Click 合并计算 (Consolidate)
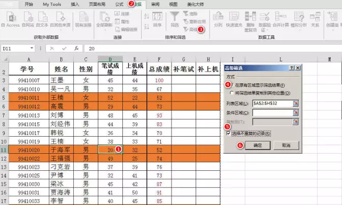The height and width of the screenshot is (205, 342). pos(281,19)
